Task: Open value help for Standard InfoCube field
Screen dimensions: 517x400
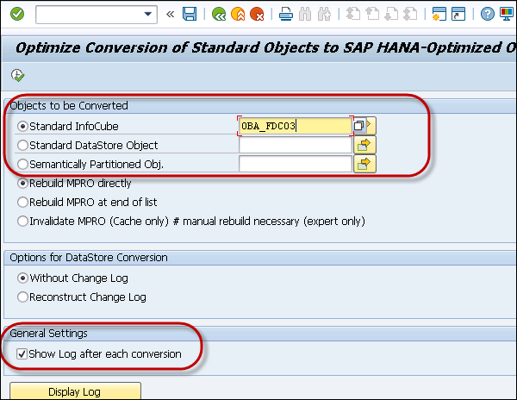Action: tap(358, 126)
